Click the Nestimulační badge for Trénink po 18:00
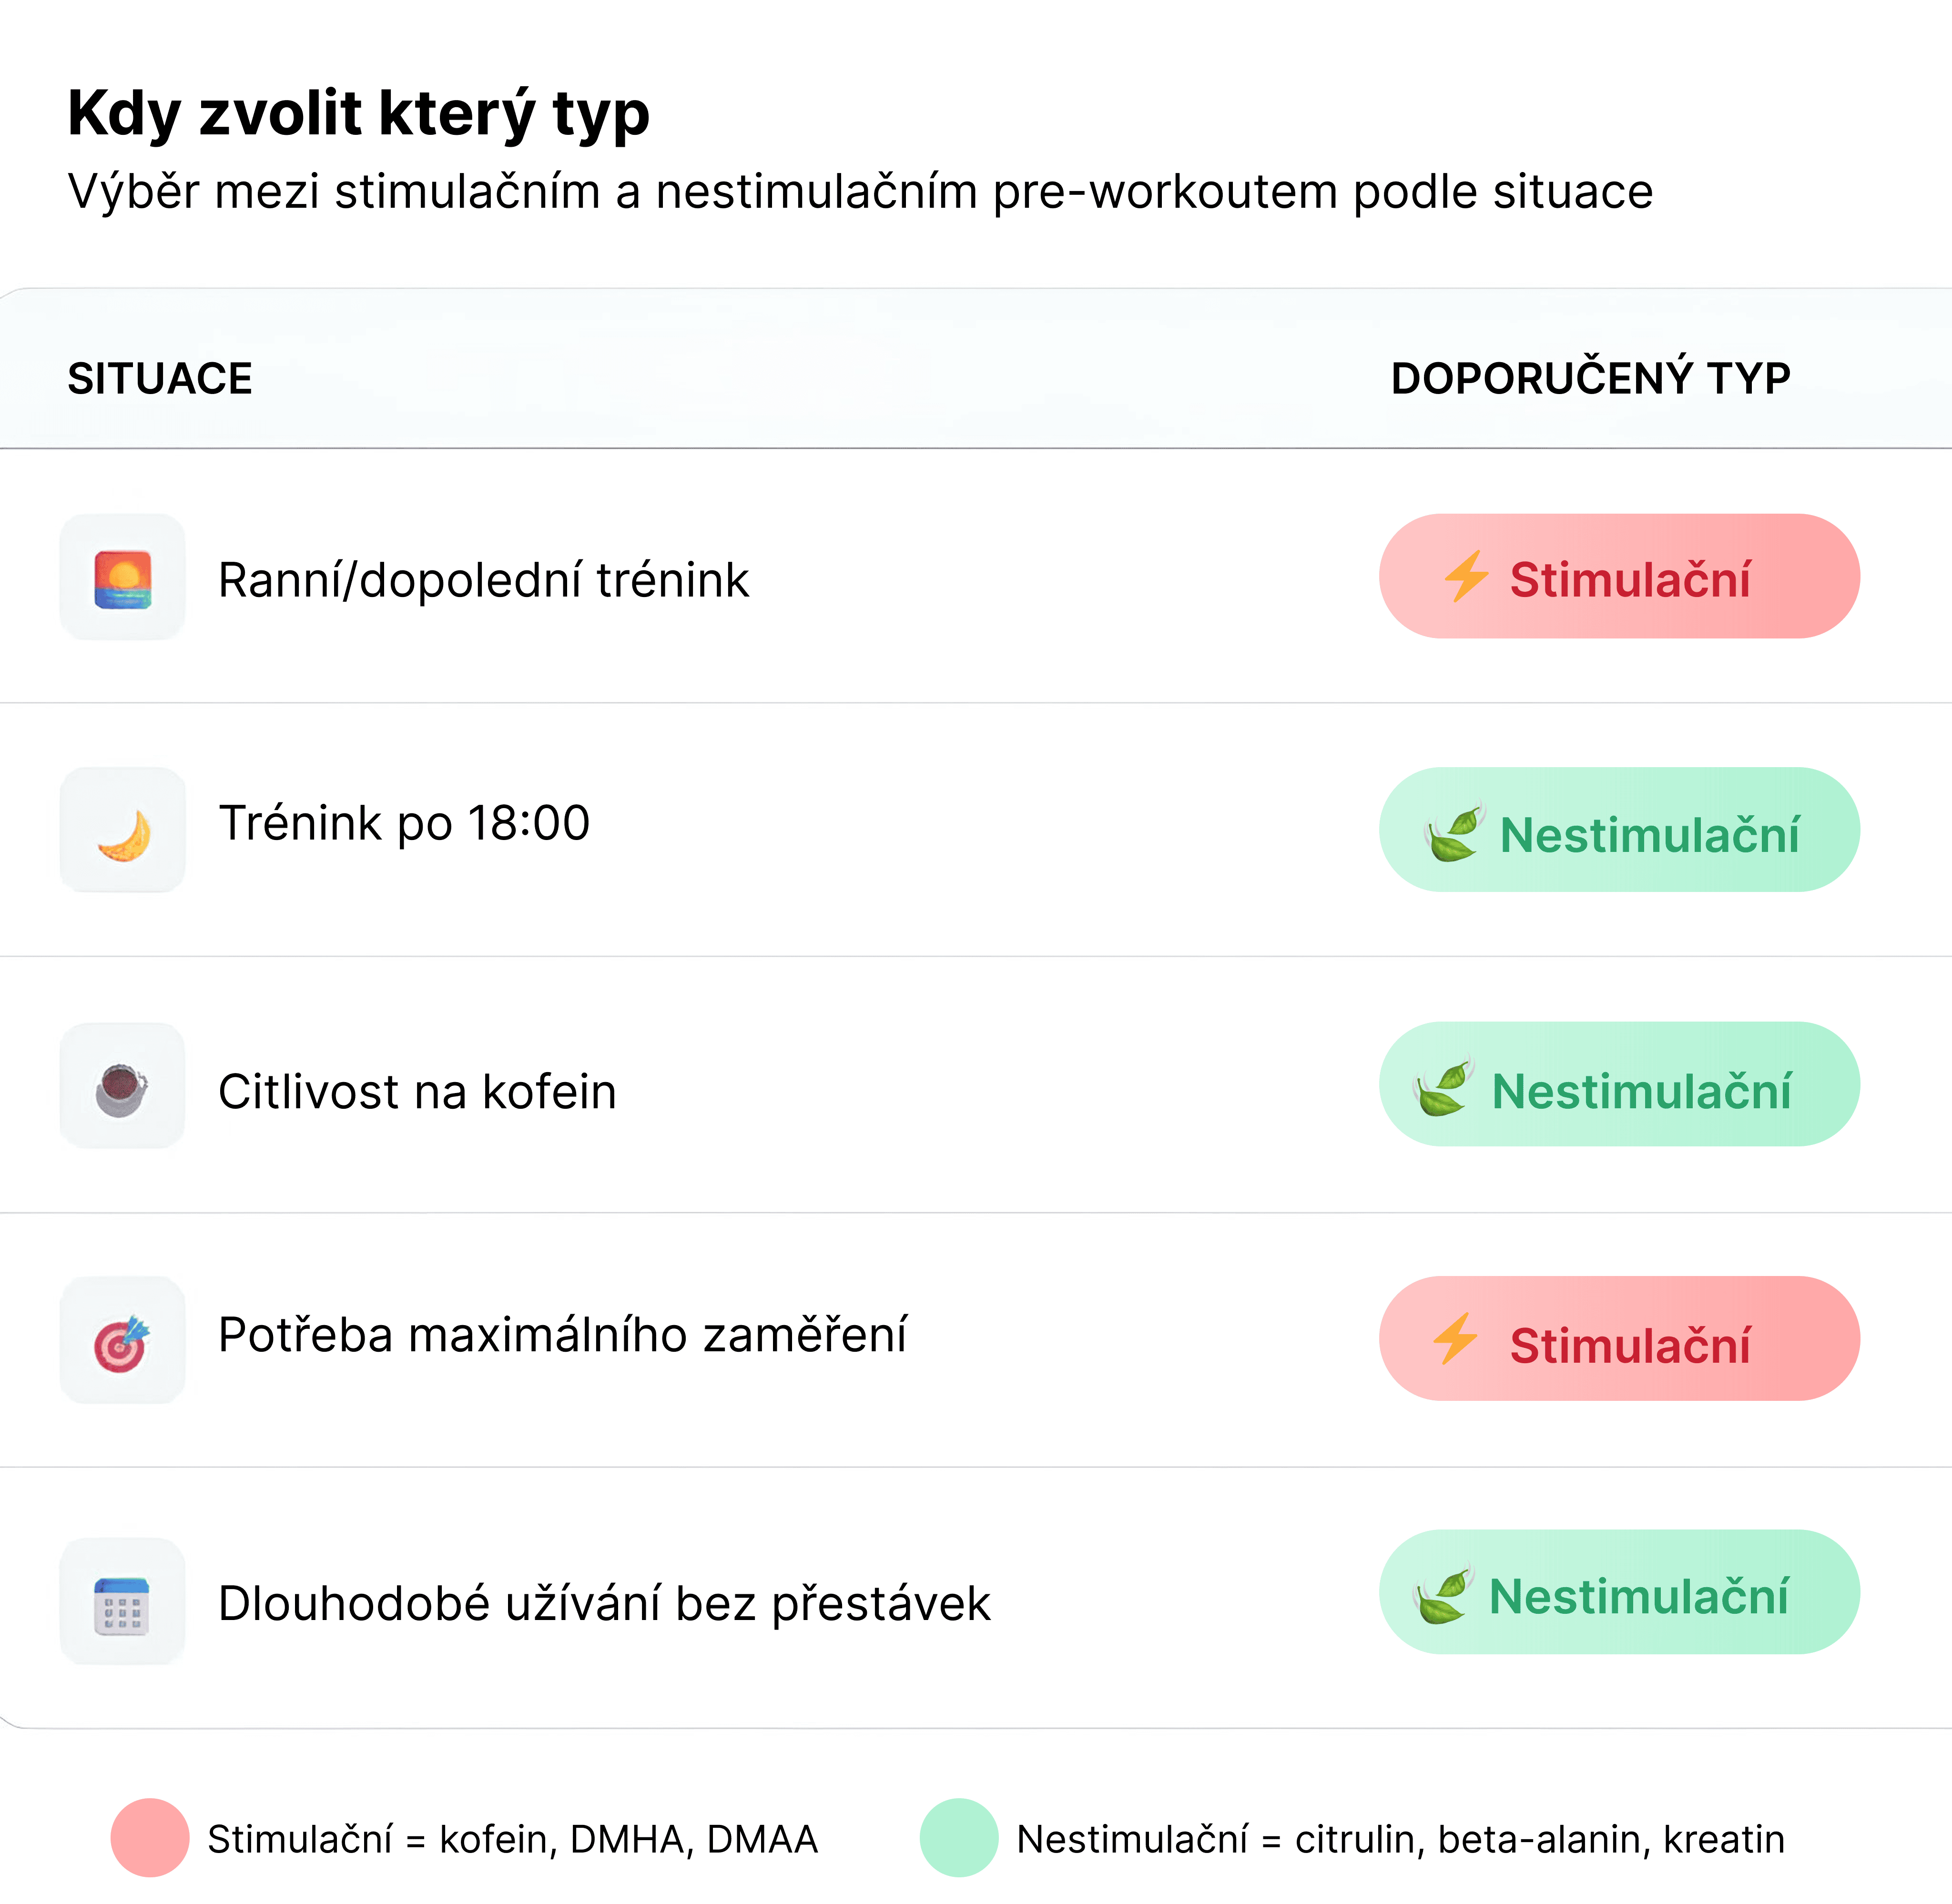 tap(1619, 831)
